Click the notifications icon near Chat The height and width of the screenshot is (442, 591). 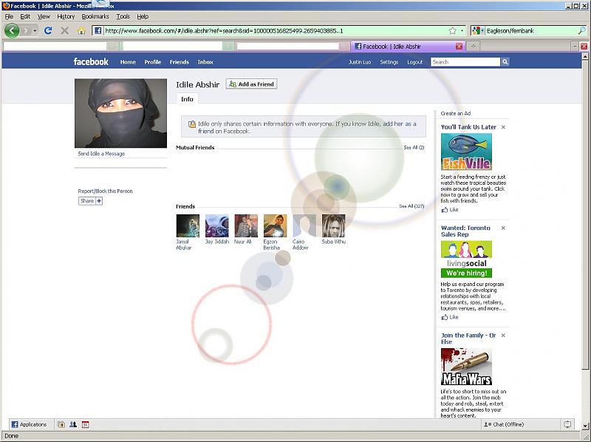(567, 424)
